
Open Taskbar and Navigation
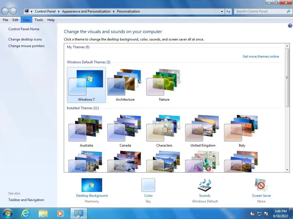pyautogui.click(x=26, y=200)
